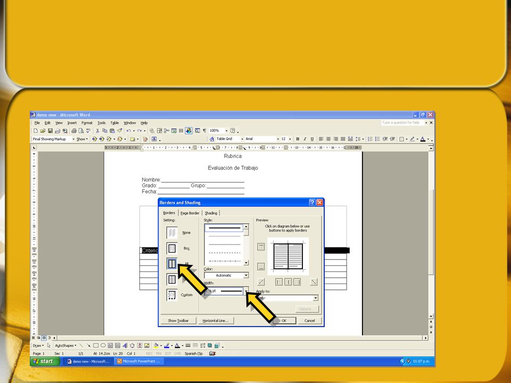Select the Box border setting icon
This screenshot has width=511, height=383.
coord(172,248)
